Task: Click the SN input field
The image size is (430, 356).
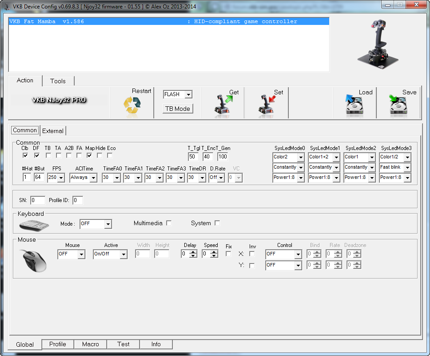Action: tap(38, 200)
